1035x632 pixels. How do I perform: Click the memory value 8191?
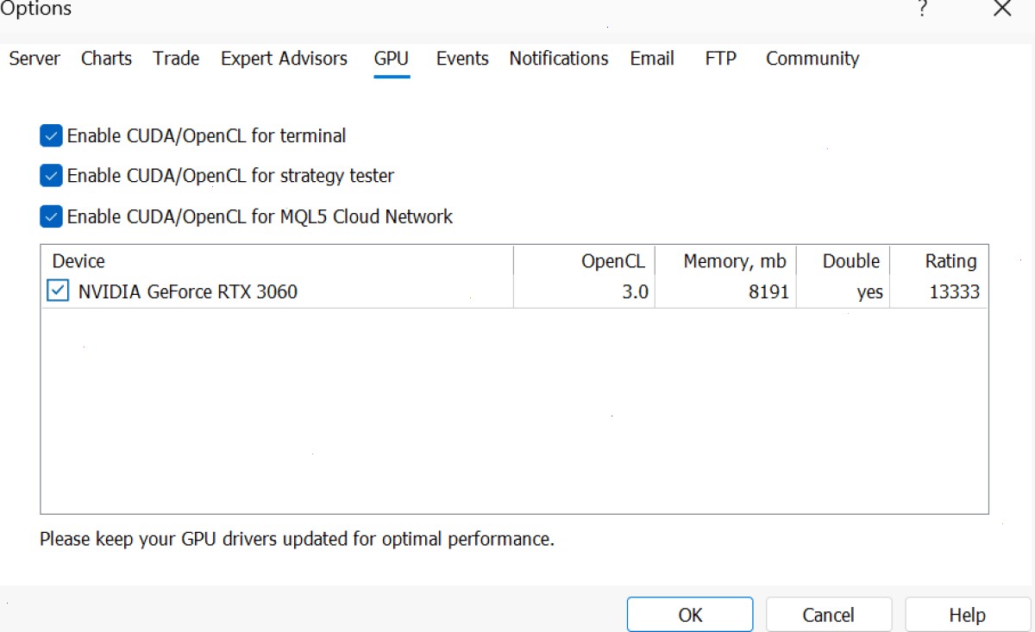(769, 292)
